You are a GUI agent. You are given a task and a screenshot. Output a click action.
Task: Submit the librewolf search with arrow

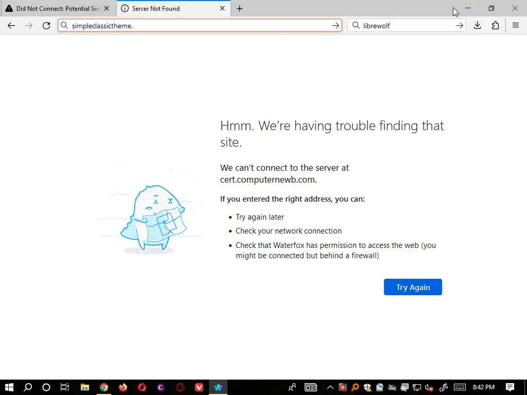click(x=459, y=26)
